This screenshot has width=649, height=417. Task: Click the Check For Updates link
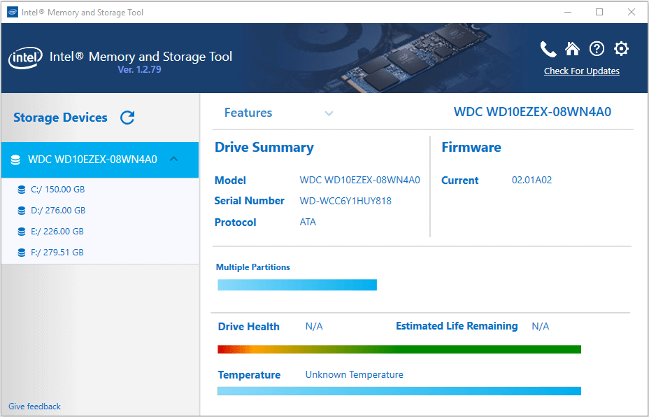(x=581, y=71)
